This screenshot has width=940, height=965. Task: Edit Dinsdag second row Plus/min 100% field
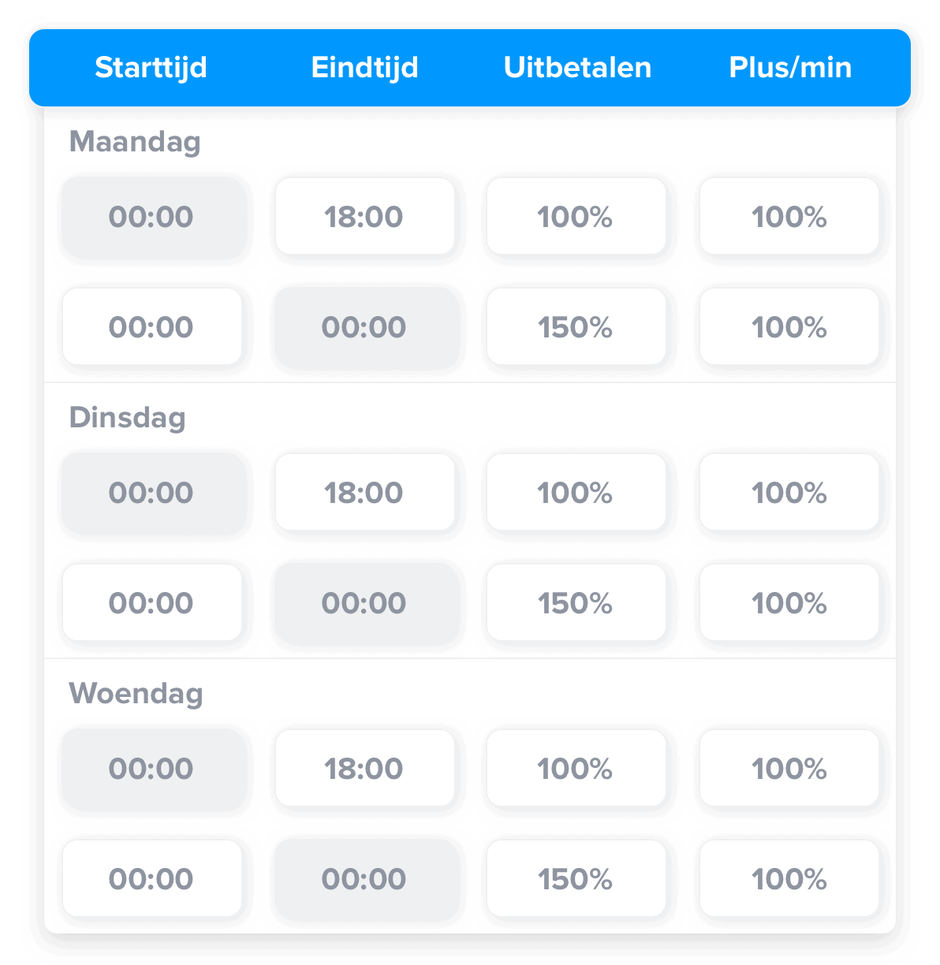tap(789, 603)
